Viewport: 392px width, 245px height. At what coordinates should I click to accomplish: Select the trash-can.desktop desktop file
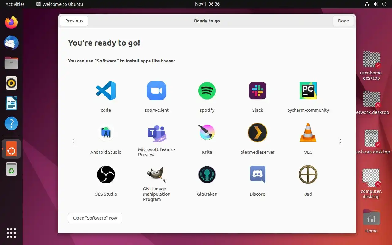click(x=372, y=141)
